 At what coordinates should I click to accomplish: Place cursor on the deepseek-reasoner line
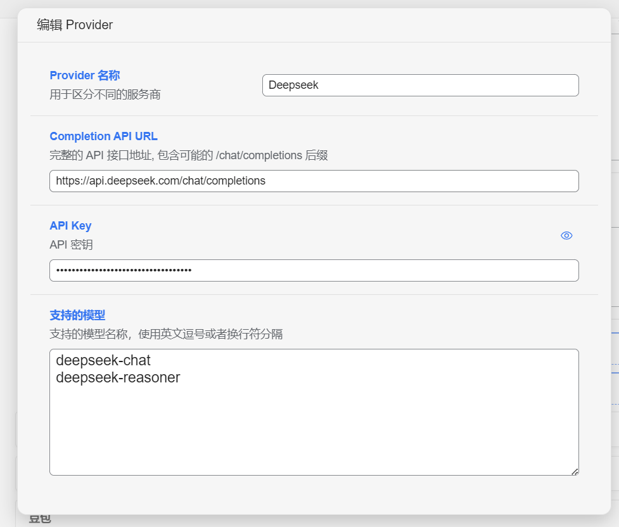(x=118, y=378)
